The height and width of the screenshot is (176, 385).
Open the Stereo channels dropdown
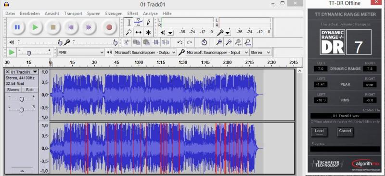(x=260, y=53)
